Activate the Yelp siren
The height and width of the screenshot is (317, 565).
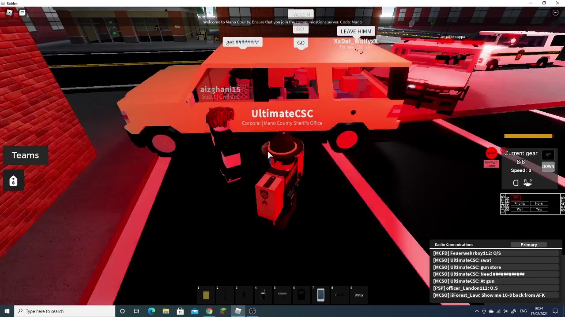(x=539, y=210)
